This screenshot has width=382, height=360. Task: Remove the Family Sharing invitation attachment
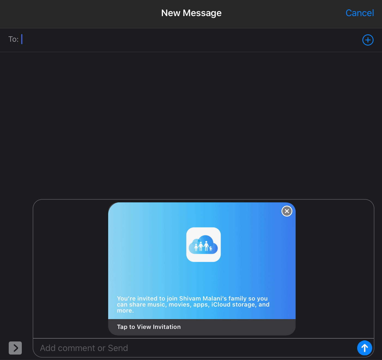287,211
